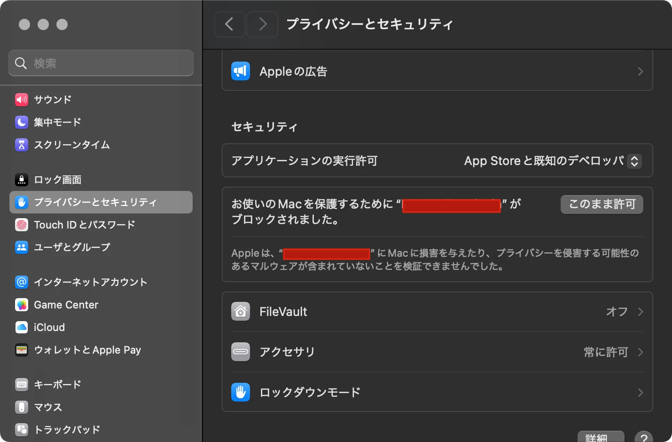Click the Lockdown Mode hand icon

pyautogui.click(x=241, y=392)
